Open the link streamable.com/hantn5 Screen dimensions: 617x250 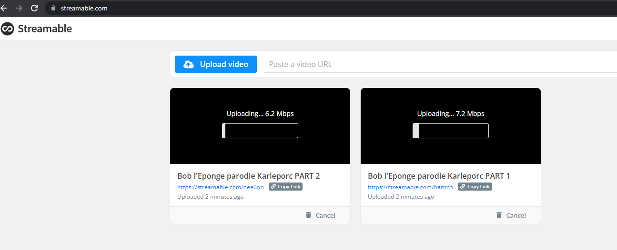coord(411,187)
